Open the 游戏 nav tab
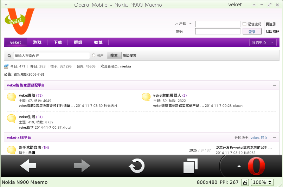Image resolution: width=283 pixels, height=187 pixels. click(x=37, y=43)
